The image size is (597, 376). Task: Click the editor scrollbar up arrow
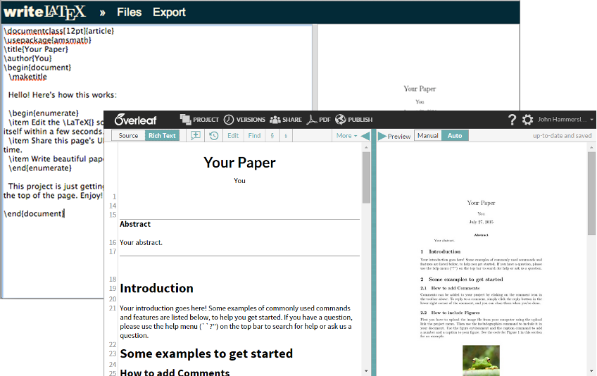coord(366,147)
